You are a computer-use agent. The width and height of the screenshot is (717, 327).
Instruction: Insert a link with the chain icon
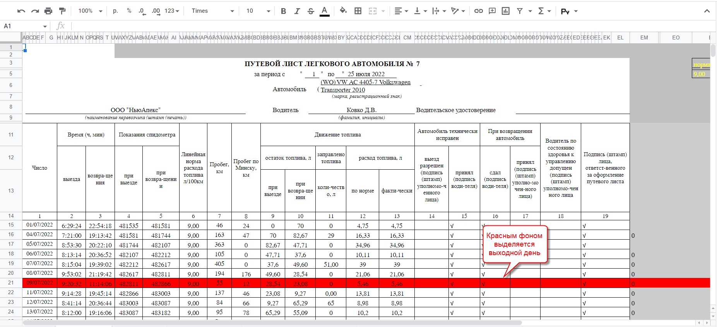478,11
